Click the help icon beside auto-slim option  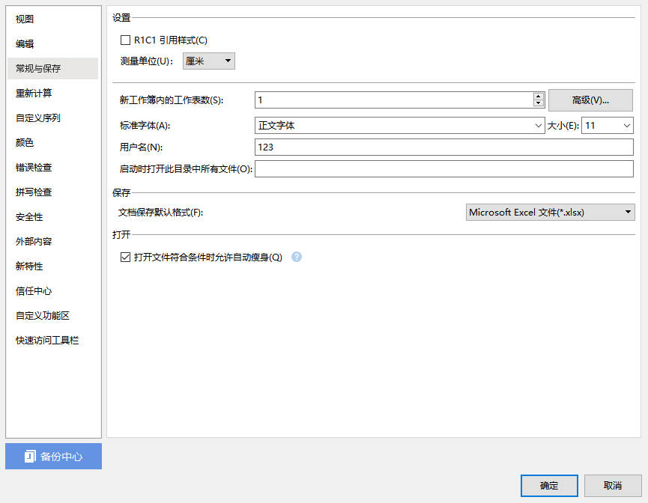[x=297, y=257]
